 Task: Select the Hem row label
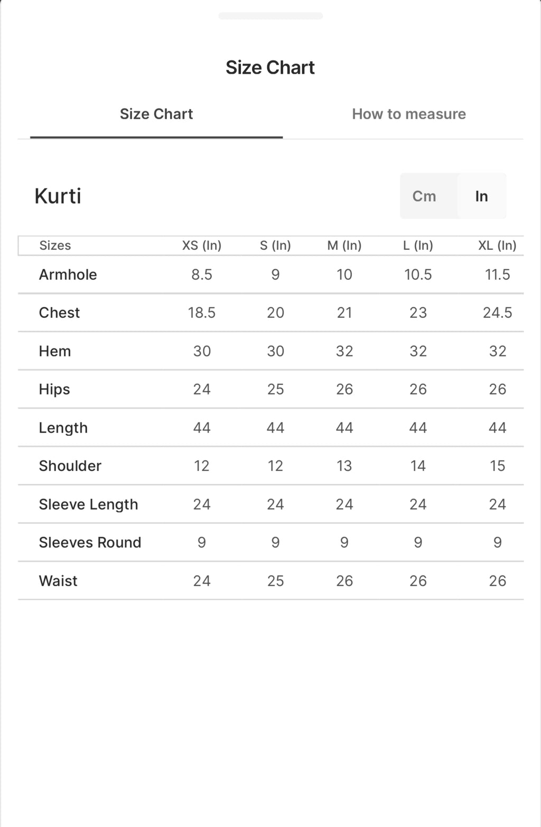click(55, 351)
